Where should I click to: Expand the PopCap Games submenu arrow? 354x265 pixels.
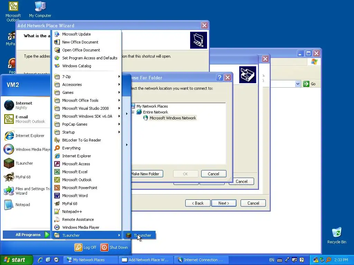tap(119, 124)
